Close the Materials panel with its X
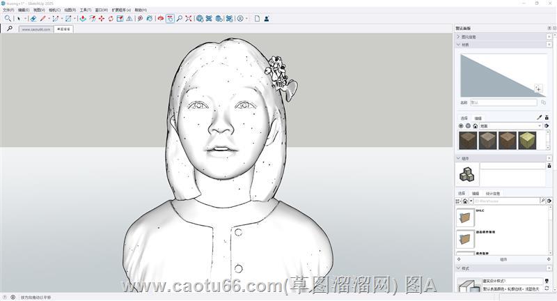 pyautogui.click(x=549, y=45)
